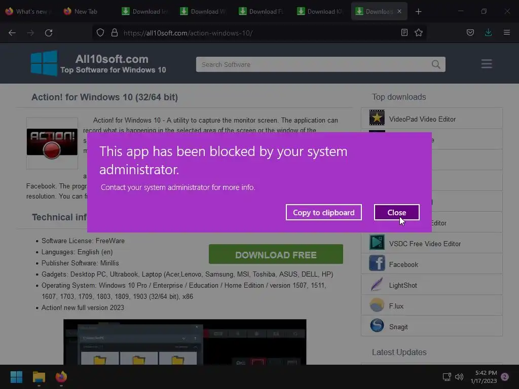Open a new browser tab
The image size is (519, 389).
point(418,12)
